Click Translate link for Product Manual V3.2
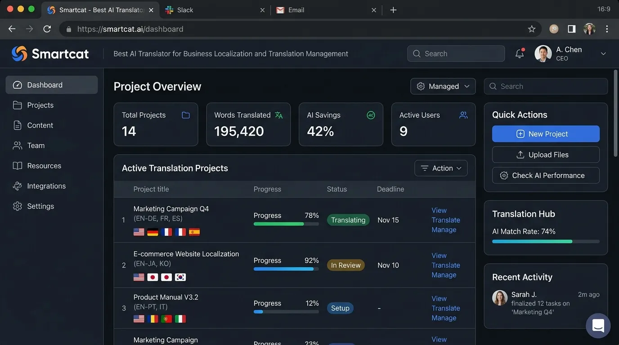619x345 pixels. click(446, 308)
